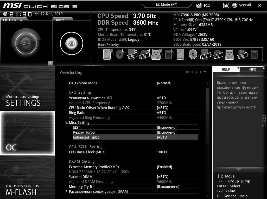Screen dimensions: 267x199
Task: Click the globe language icon
Action: [235, 5]
